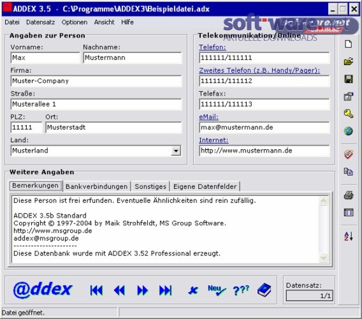Save the database with the floppy disk icon
The width and height of the screenshot is (362, 319).
tap(349, 79)
